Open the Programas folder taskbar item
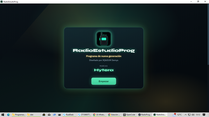This screenshot has width=209, height=117. coord(19,115)
